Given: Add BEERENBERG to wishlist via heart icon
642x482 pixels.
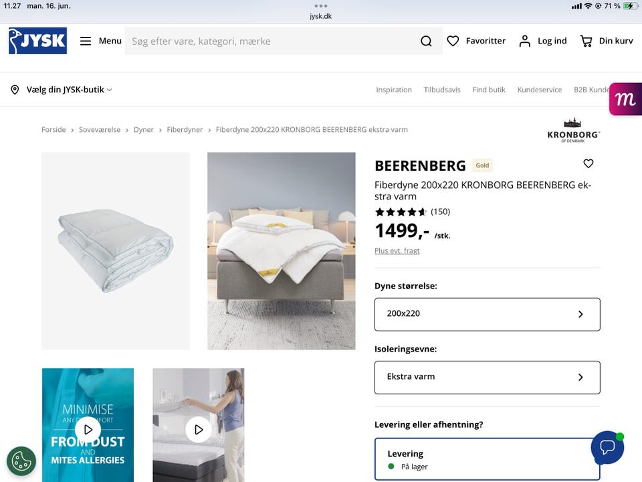Looking at the screenshot, I should point(588,163).
